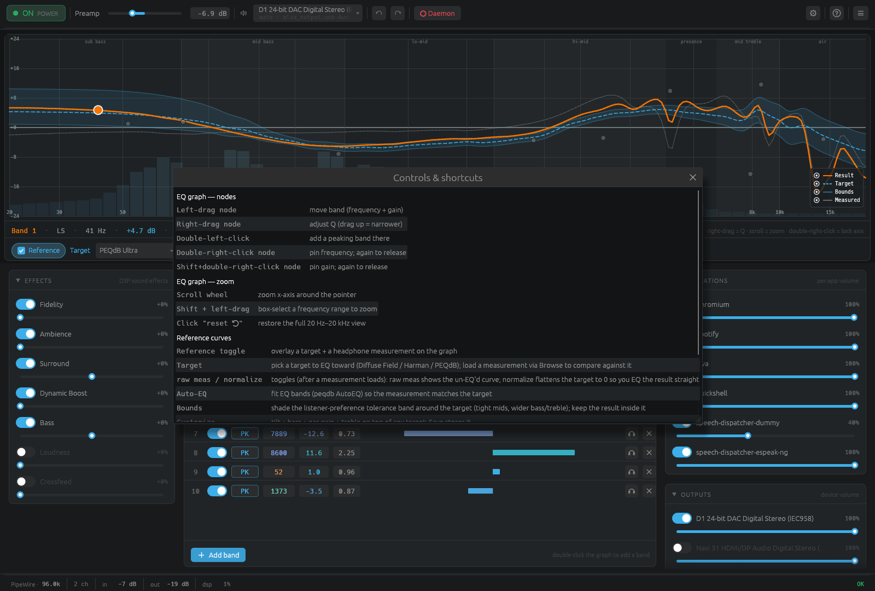Enable the Crossfeed effect switch
This screenshot has height=591, width=875.
pos(26,482)
